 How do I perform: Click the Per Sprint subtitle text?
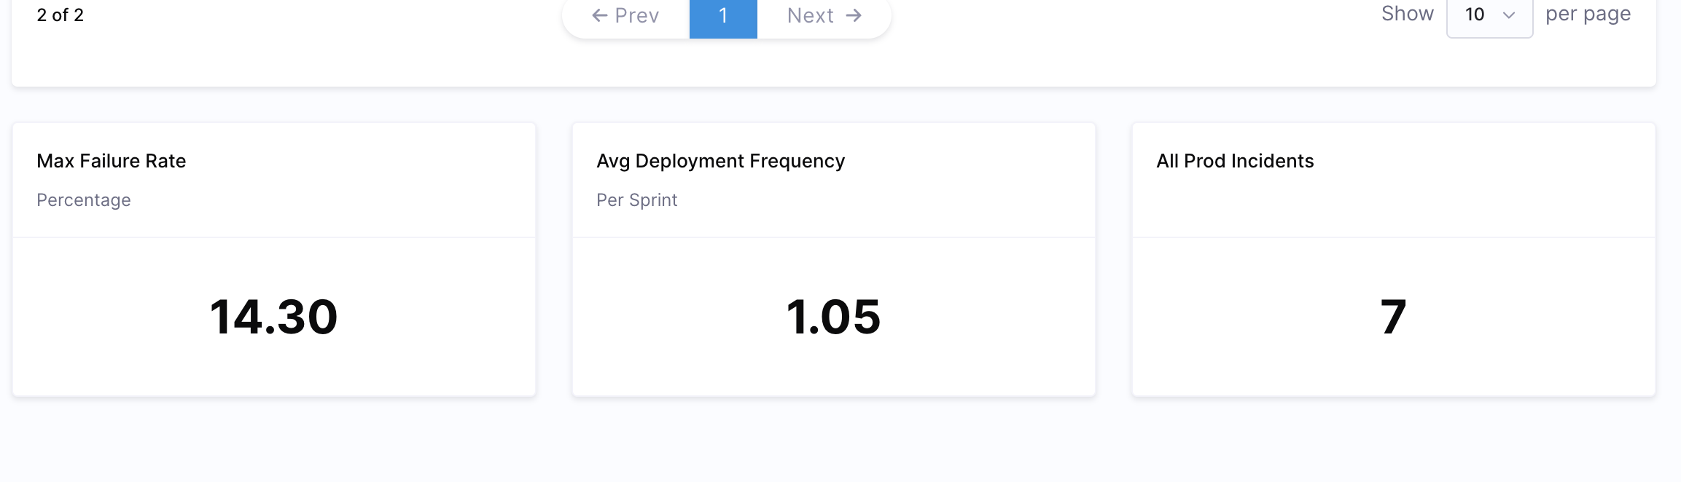(636, 200)
